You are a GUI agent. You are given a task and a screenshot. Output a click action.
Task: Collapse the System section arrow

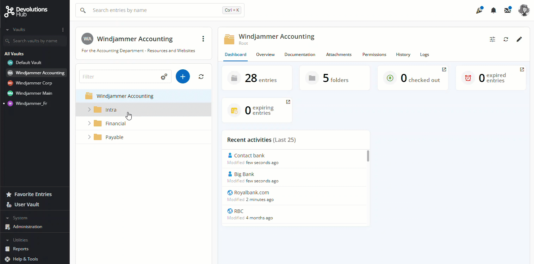[7, 218]
